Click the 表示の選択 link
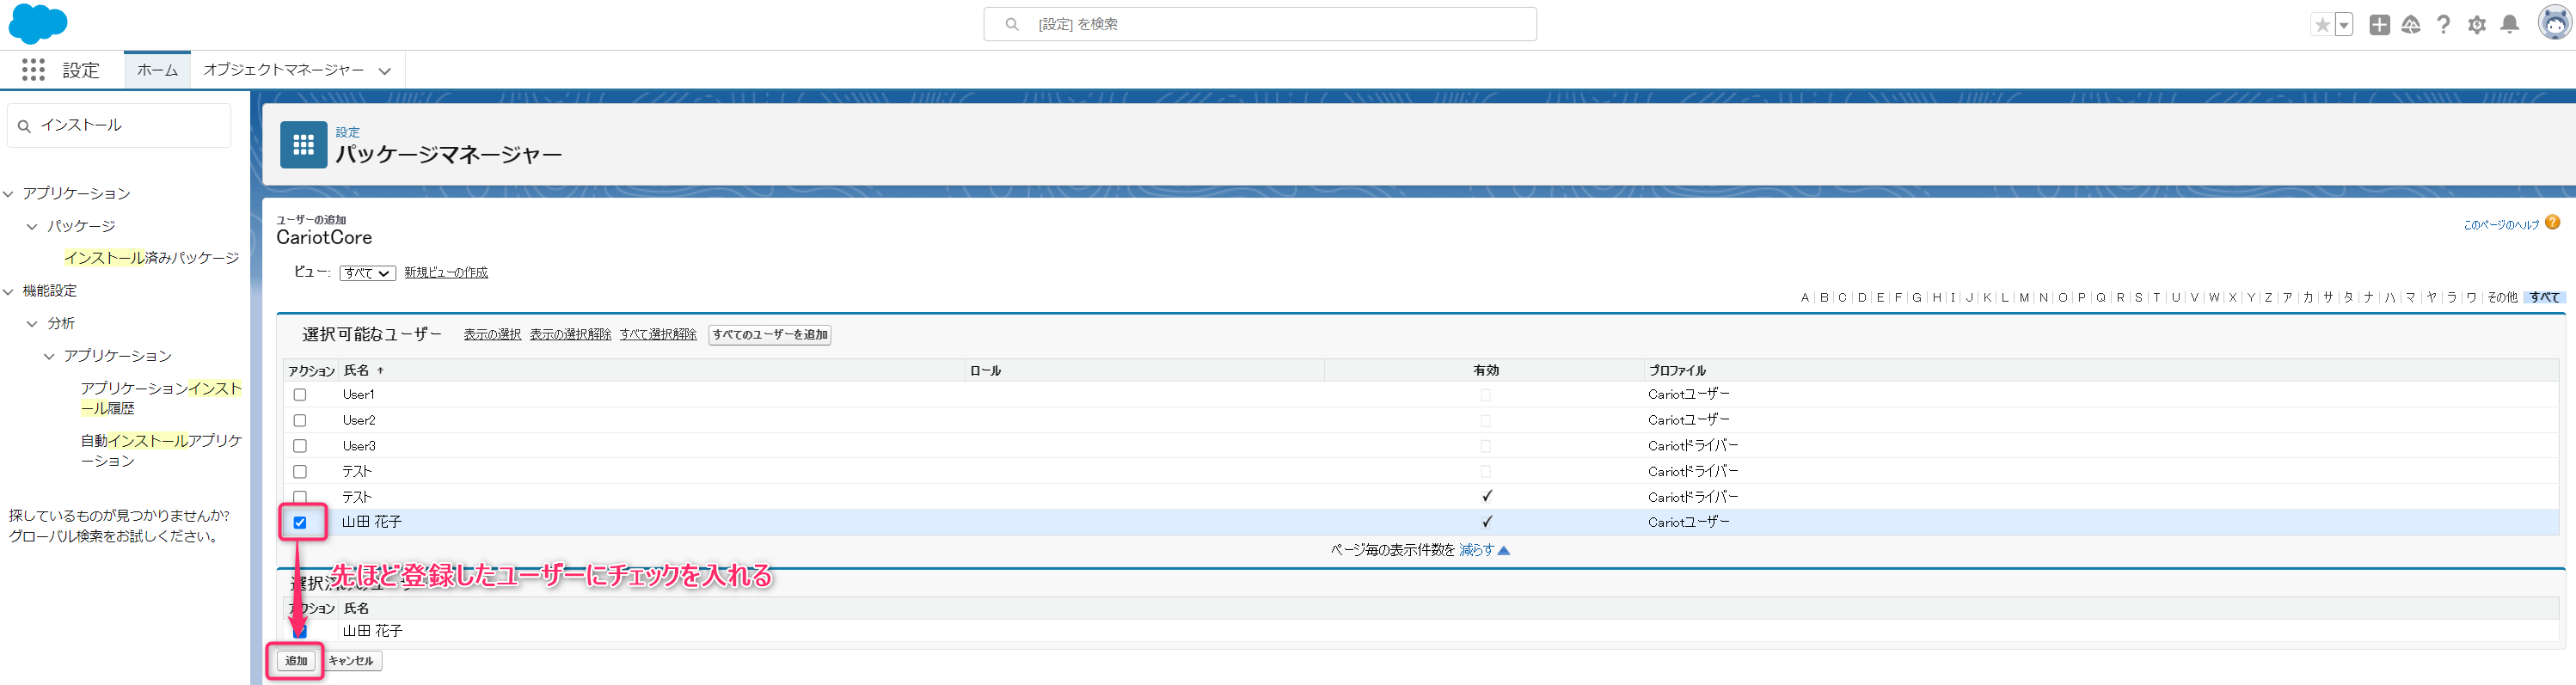Image resolution: width=2576 pixels, height=685 pixels. pos(492,335)
